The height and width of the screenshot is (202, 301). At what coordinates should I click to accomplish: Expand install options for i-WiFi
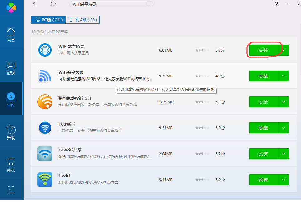click(284, 180)
